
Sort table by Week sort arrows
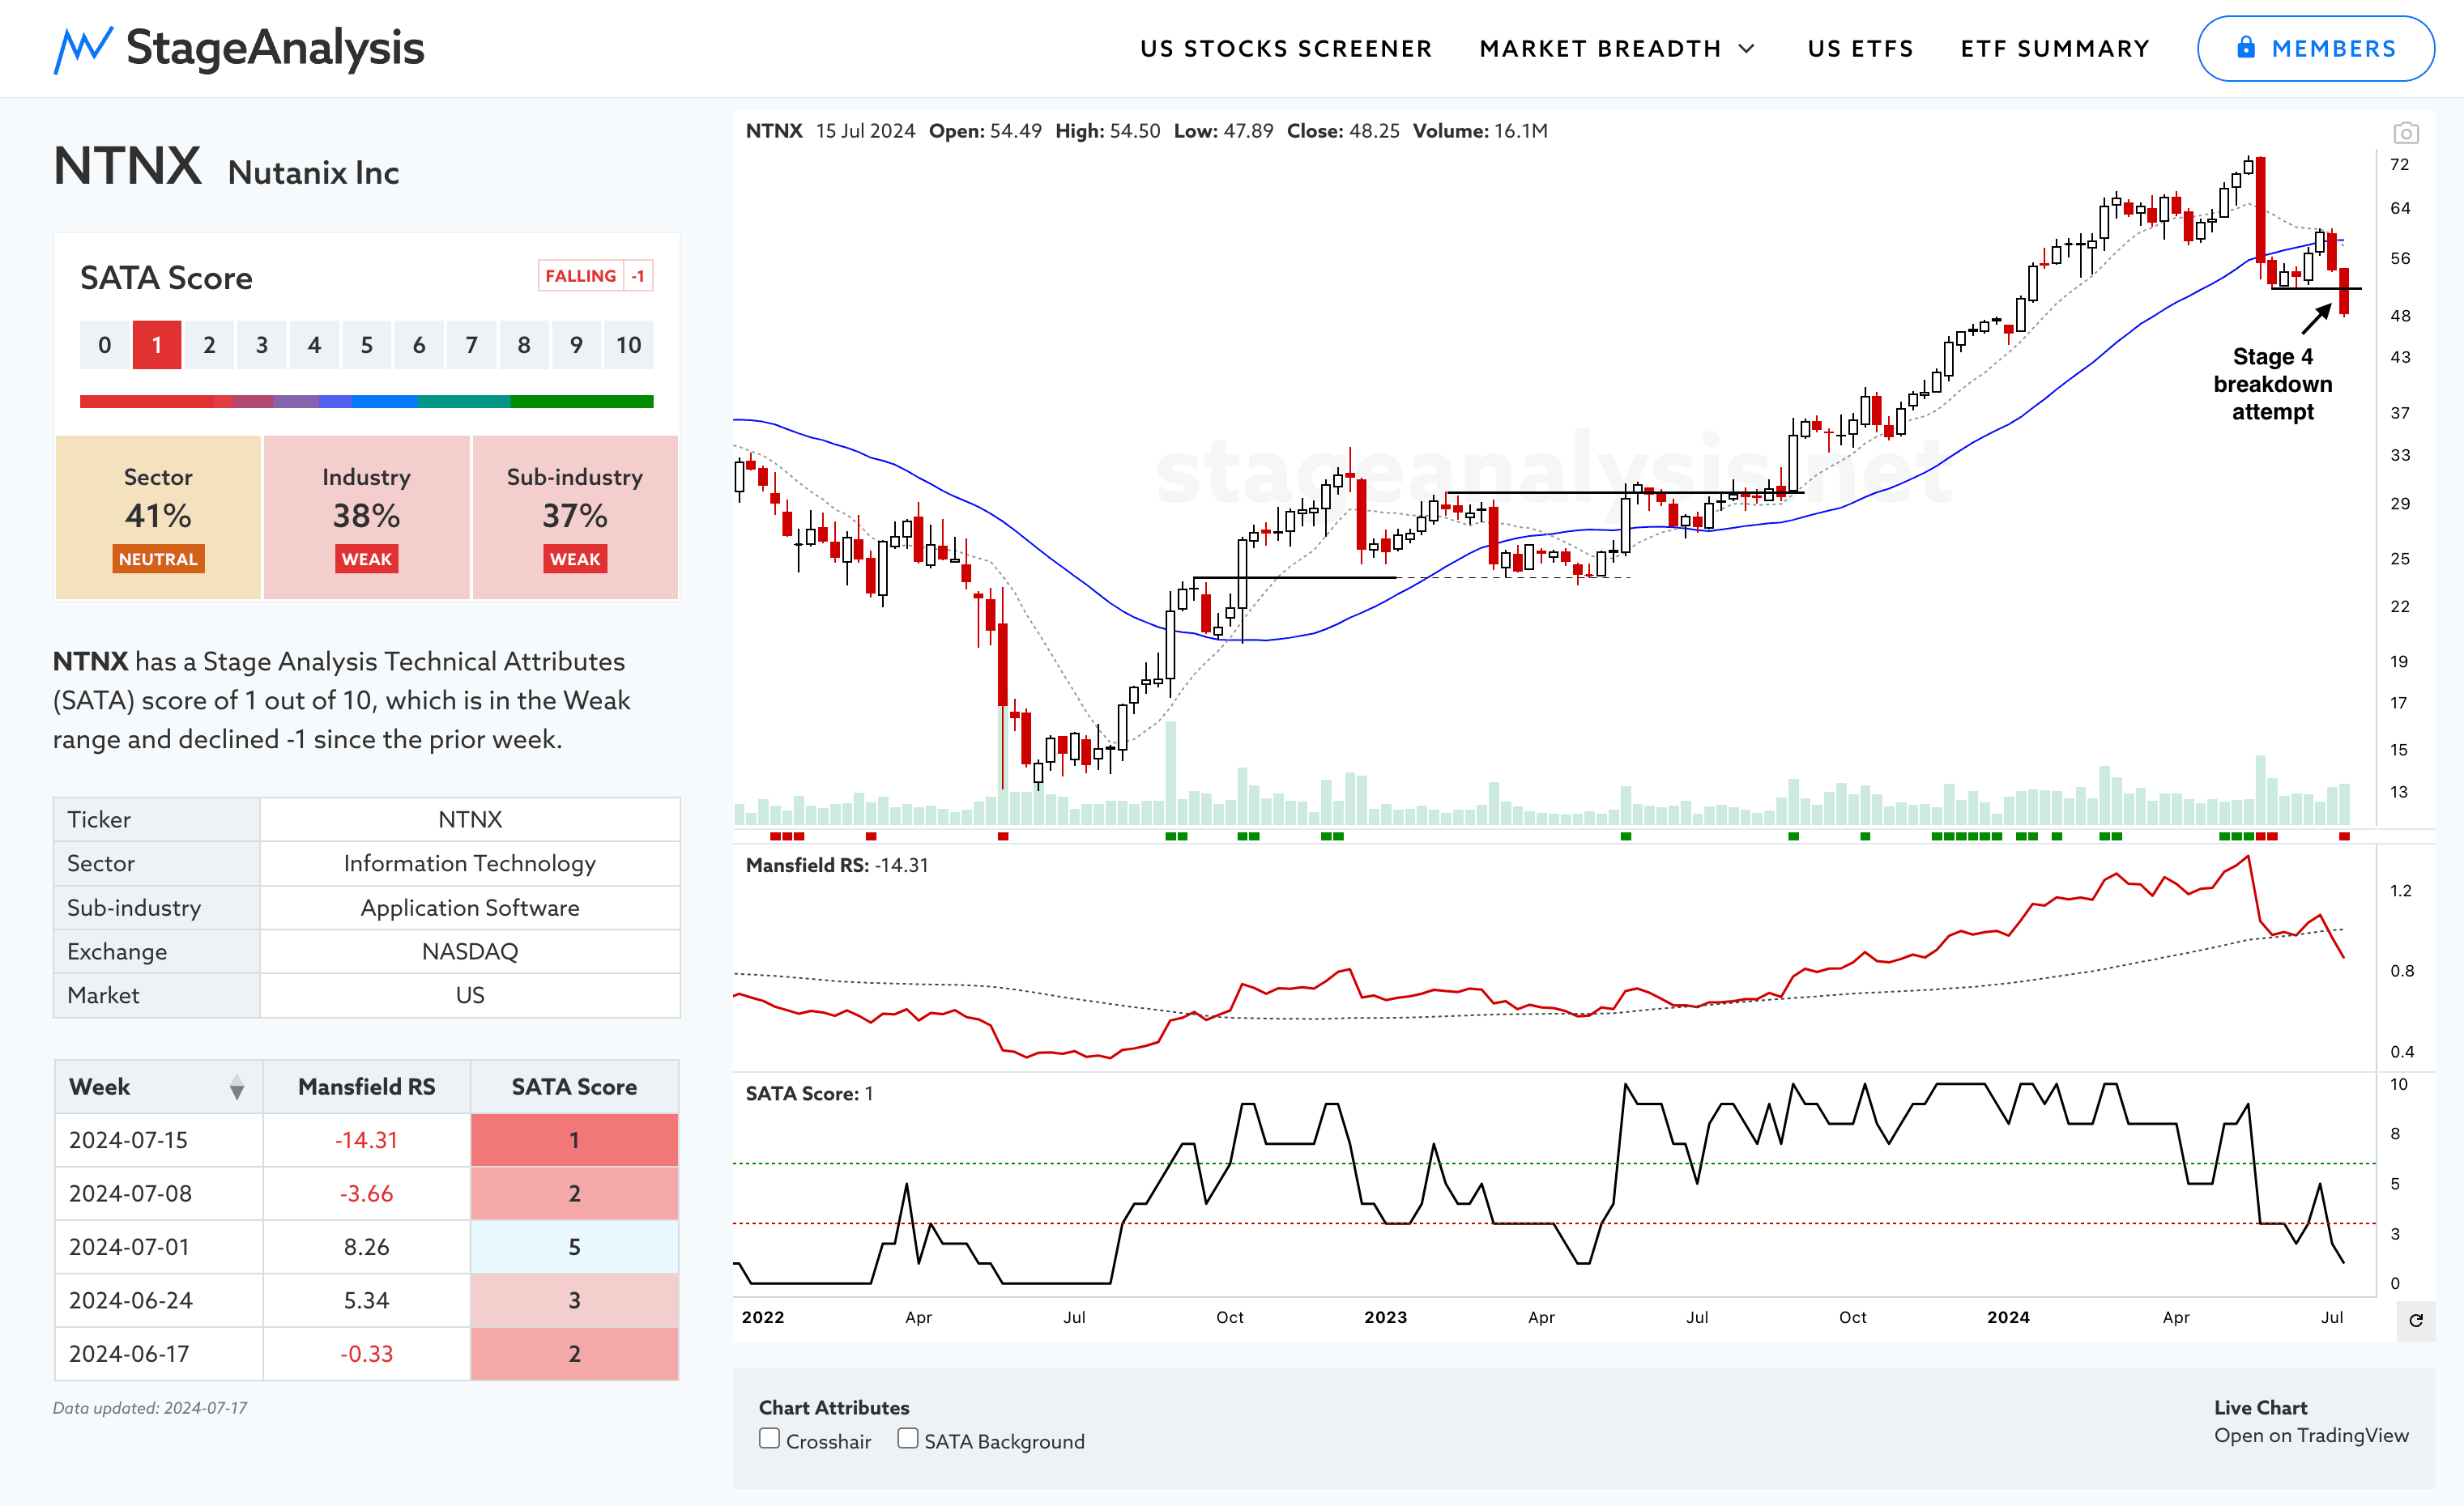coord(236,1087)
